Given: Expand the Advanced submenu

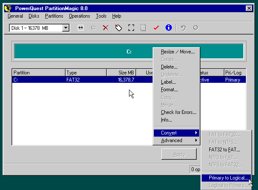Looking at the screenshot, I should coord(176,140).
